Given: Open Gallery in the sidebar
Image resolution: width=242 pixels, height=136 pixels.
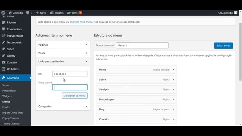Looking at the screenshot, I should point(11,56).
